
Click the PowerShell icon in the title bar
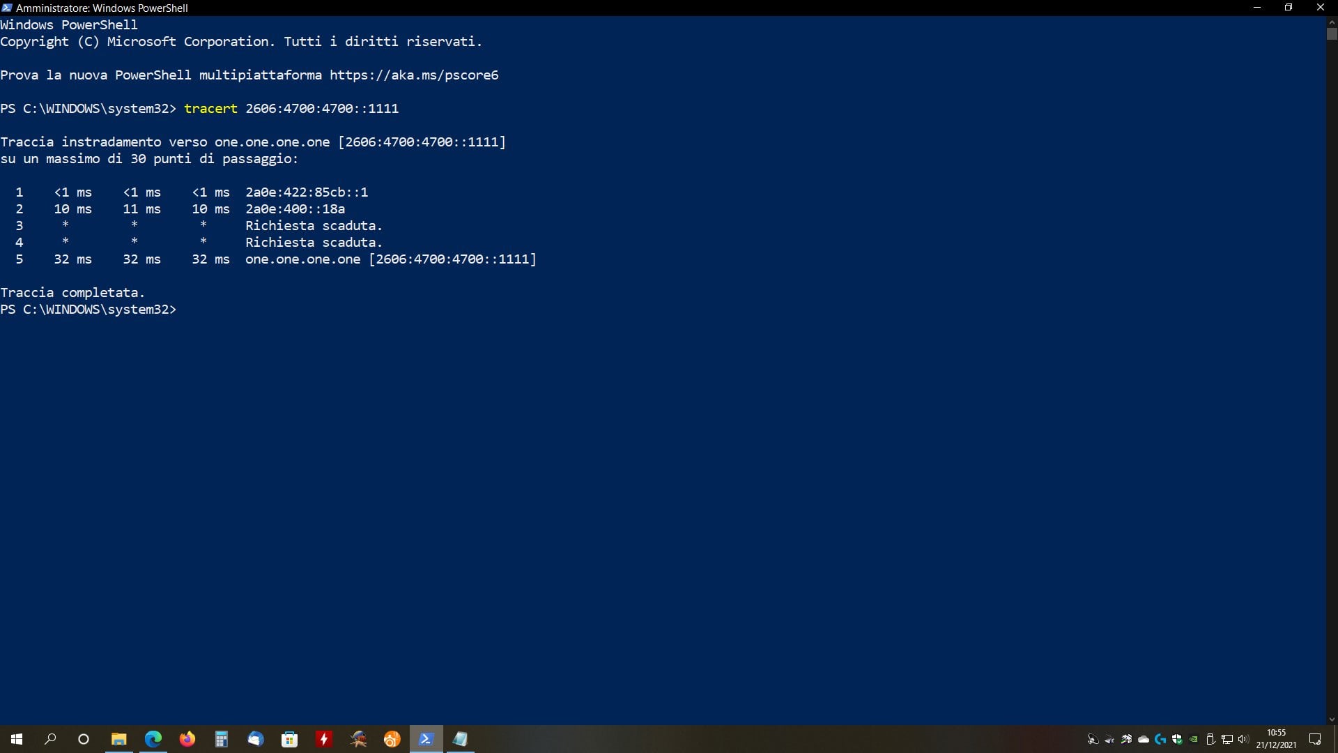[7, 8]
